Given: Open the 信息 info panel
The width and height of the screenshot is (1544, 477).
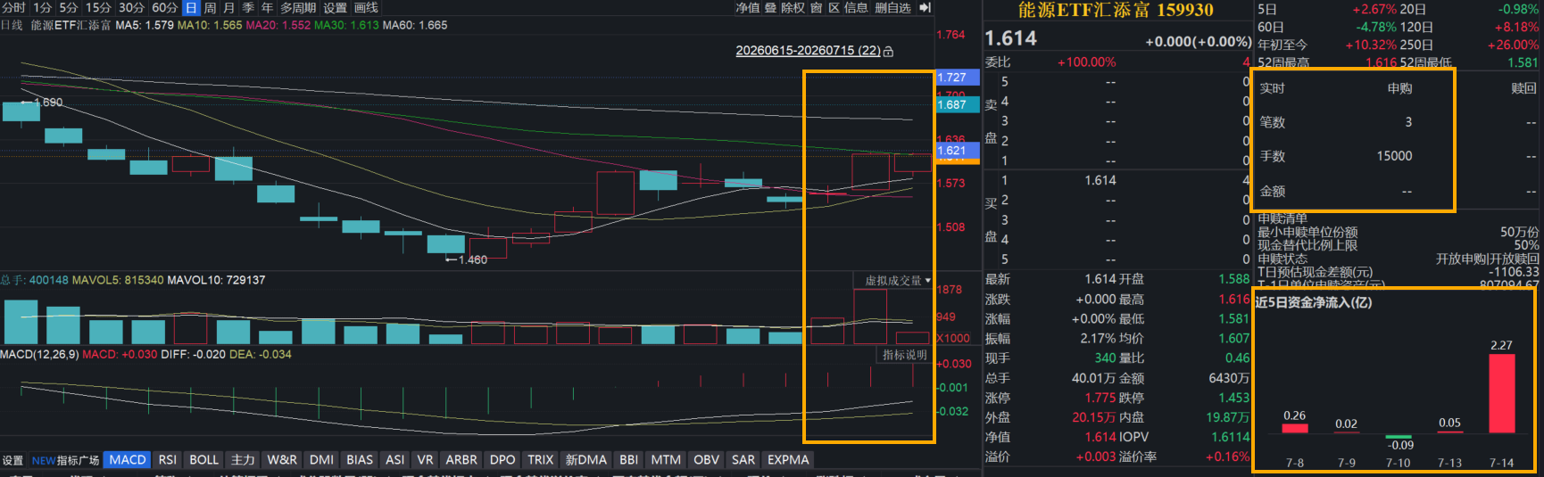Looking at the screenshot, I should click(856, 8).
